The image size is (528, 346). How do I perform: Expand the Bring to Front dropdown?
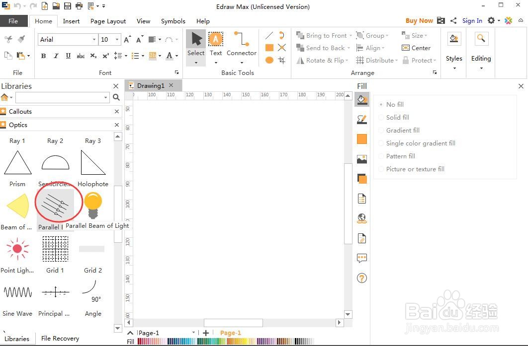tap(350, 36)
